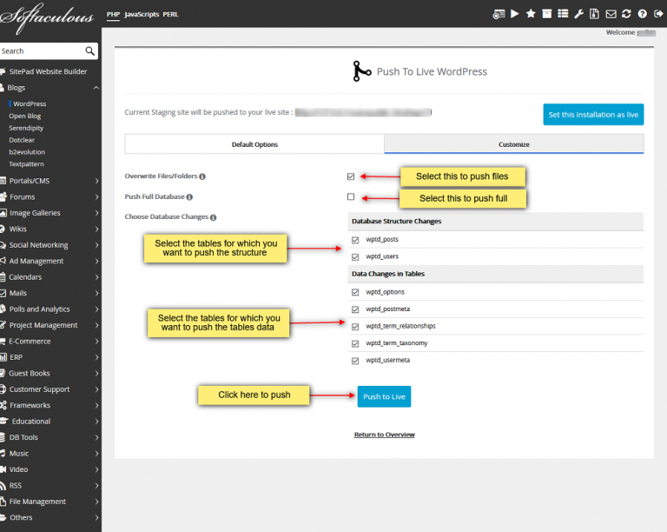Screen dimensions: 667x532
Task: Click info icon beside Push Full Database
Action: click(189, 197)
